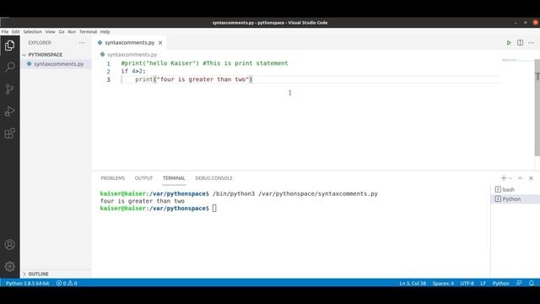540x304 pixels.
Task: Open the Go menu
Action: [62, 32]
